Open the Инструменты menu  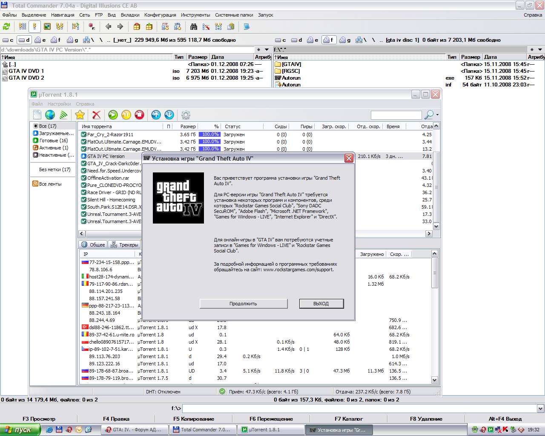(x=195, y=15)
